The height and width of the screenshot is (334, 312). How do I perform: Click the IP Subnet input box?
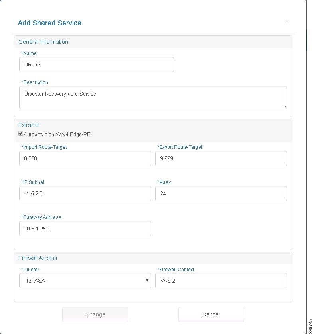click(85, 193)
